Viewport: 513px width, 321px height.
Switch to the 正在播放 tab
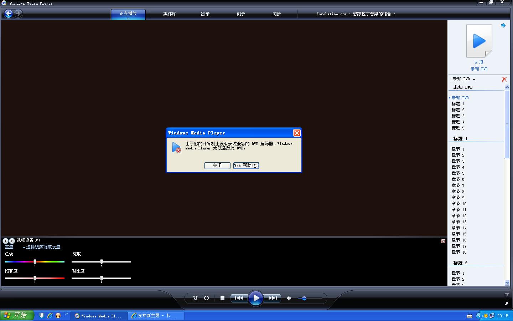tap(128, 14)
